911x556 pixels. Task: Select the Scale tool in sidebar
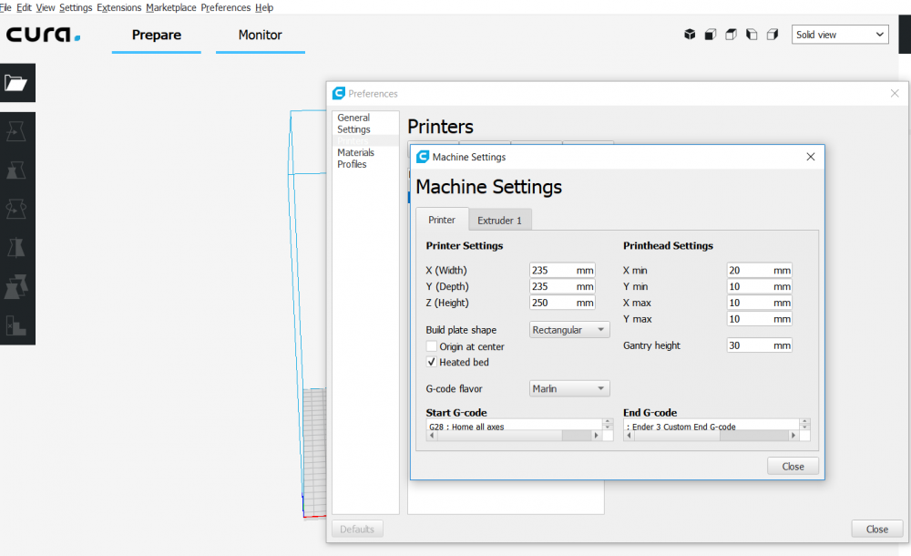pyautogui.click(x=15, y=170)
